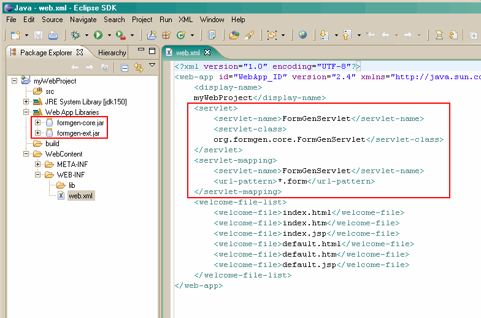Close the web.xml editor tab
The image size is (481, 318).
click(207, 53)
